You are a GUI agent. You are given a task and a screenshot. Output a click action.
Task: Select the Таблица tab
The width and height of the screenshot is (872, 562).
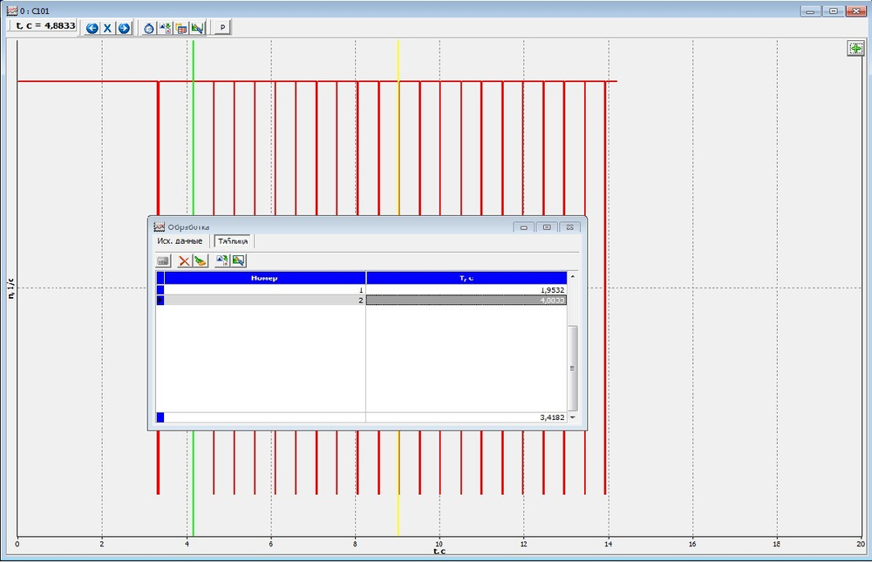click(x=234, y=241)
